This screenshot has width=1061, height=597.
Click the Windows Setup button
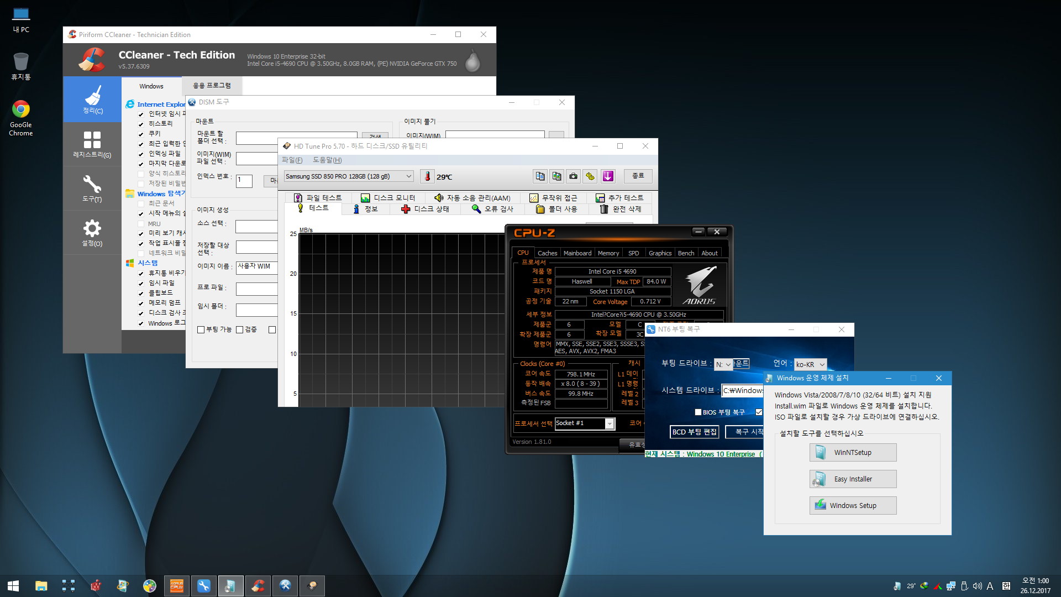853,505
